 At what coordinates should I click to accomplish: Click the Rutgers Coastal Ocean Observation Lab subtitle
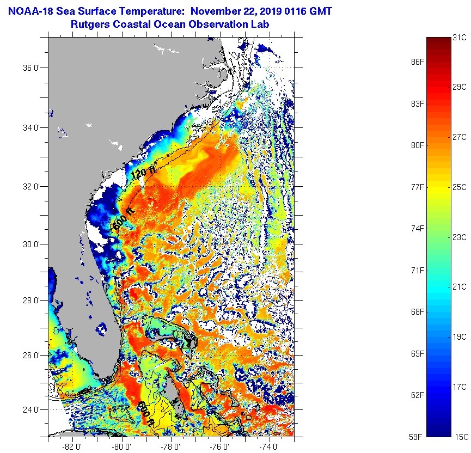click(170, 24)
